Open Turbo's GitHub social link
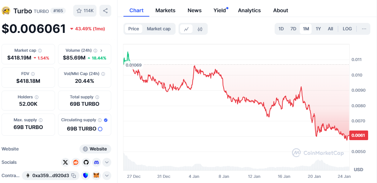377x183 pixels. [86, 162]
